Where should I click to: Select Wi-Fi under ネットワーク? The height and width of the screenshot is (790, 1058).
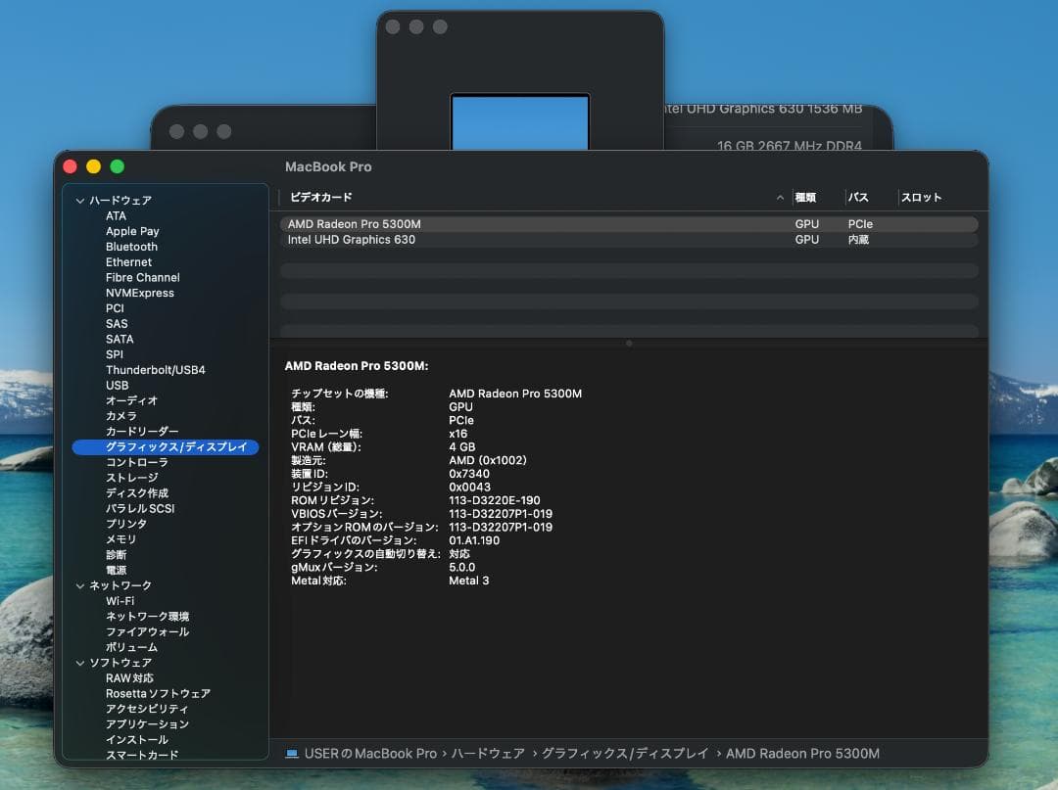(x=120, y=601)
